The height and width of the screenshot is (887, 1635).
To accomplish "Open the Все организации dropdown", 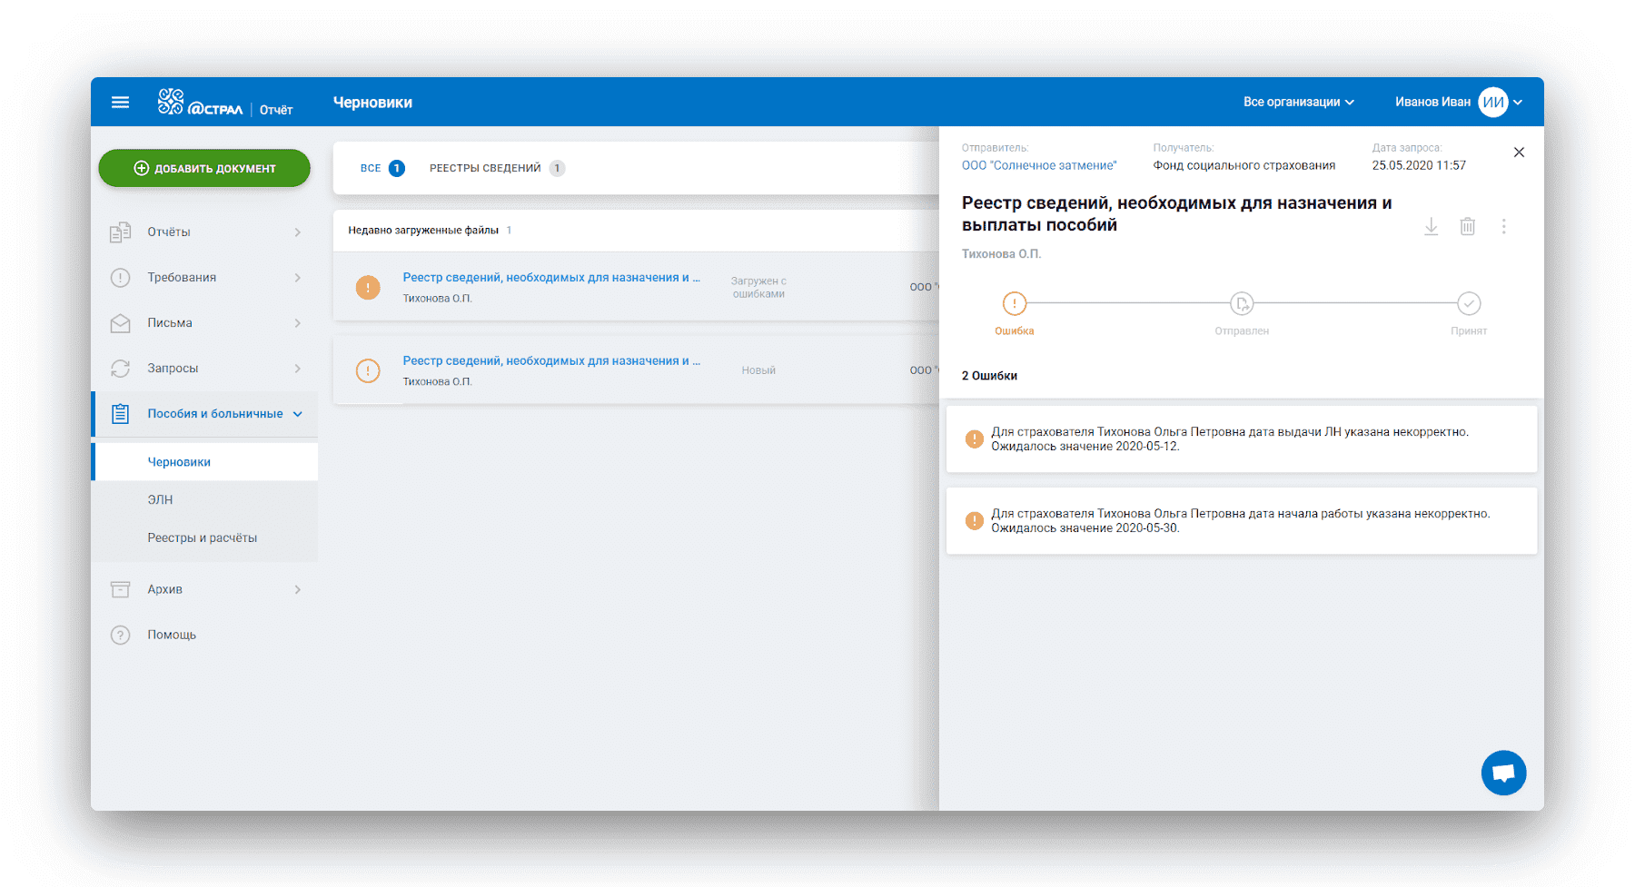I will click(x=1298, y=102).
